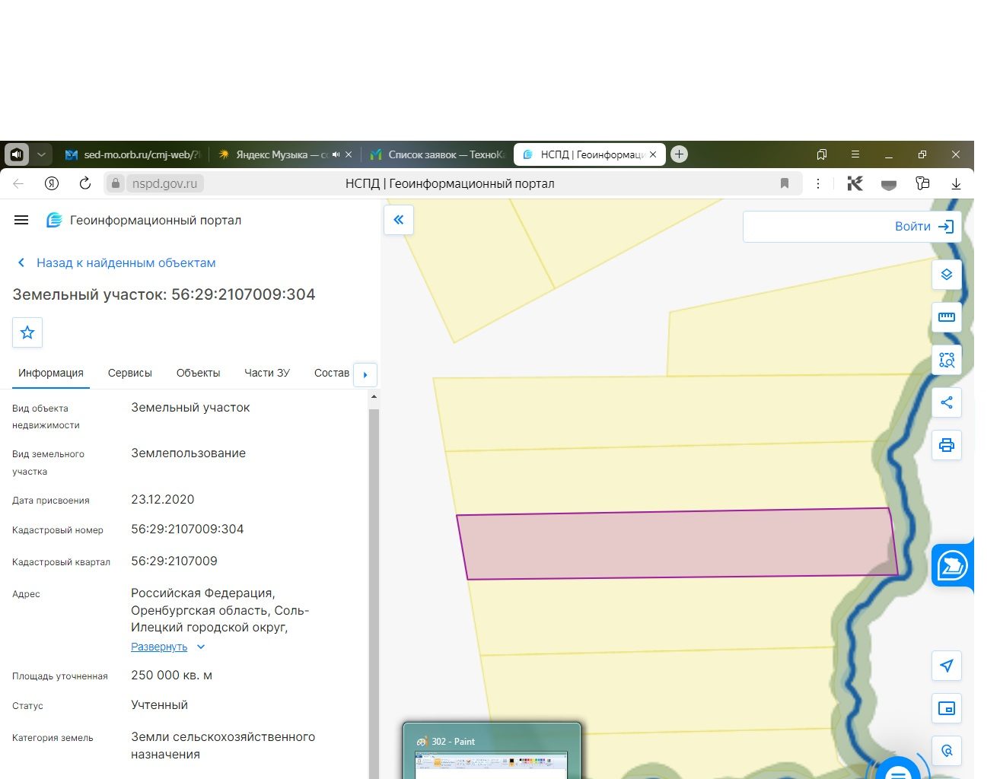The height and width of the screenshot is (779, 1000).
Task: Share the map link
Action: tap(947, 402)
